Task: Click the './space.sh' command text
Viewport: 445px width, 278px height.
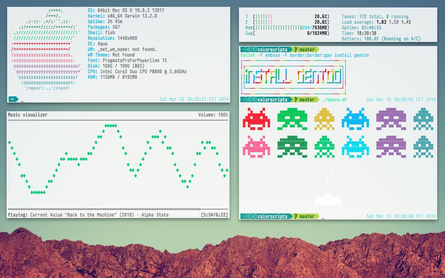Action: (x=334, y=99)
